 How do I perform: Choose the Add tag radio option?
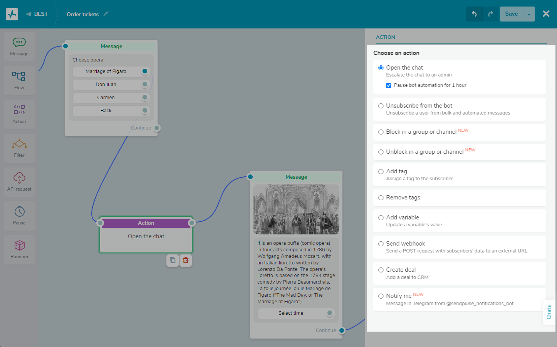click(x=381, y=171)
